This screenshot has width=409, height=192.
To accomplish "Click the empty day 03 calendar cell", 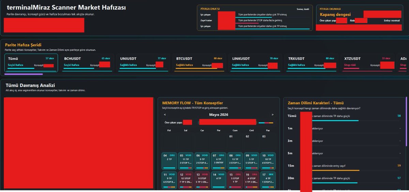I will pyautogui.click(x=268, y=142).
